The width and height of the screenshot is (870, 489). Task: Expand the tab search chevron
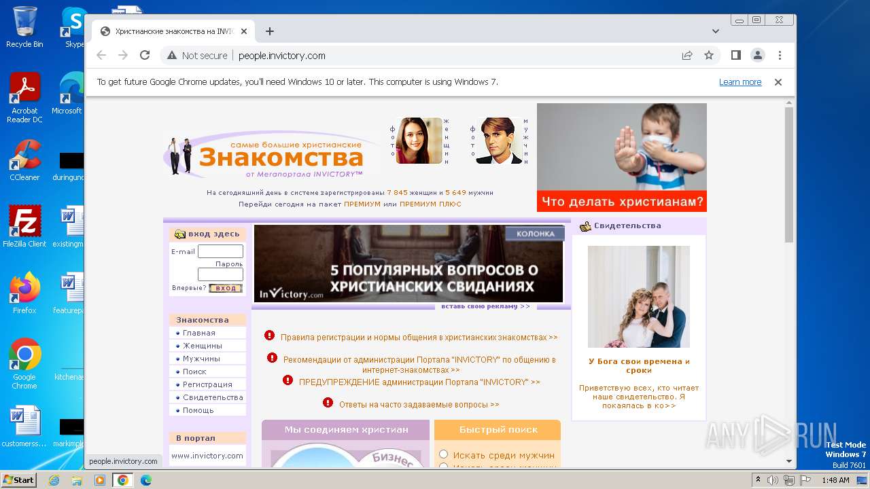click(716, 31)
